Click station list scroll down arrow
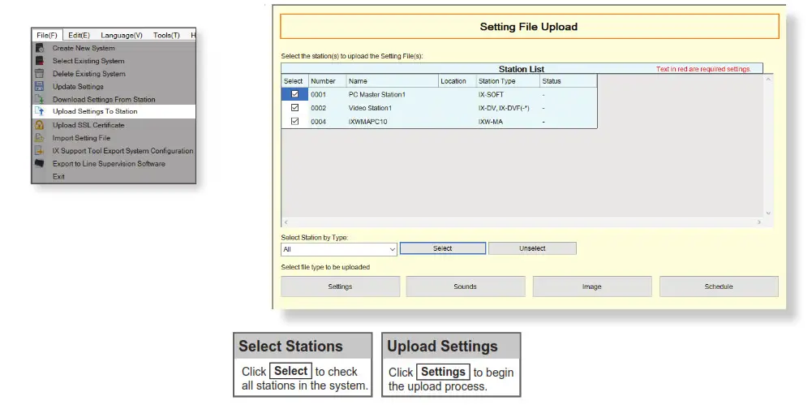 click(768, 213)
